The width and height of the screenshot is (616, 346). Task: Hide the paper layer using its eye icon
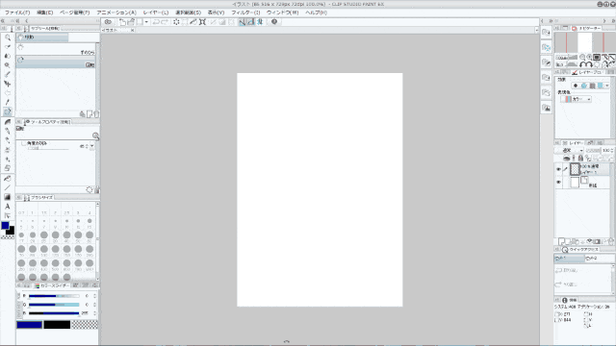pos(558,183)
